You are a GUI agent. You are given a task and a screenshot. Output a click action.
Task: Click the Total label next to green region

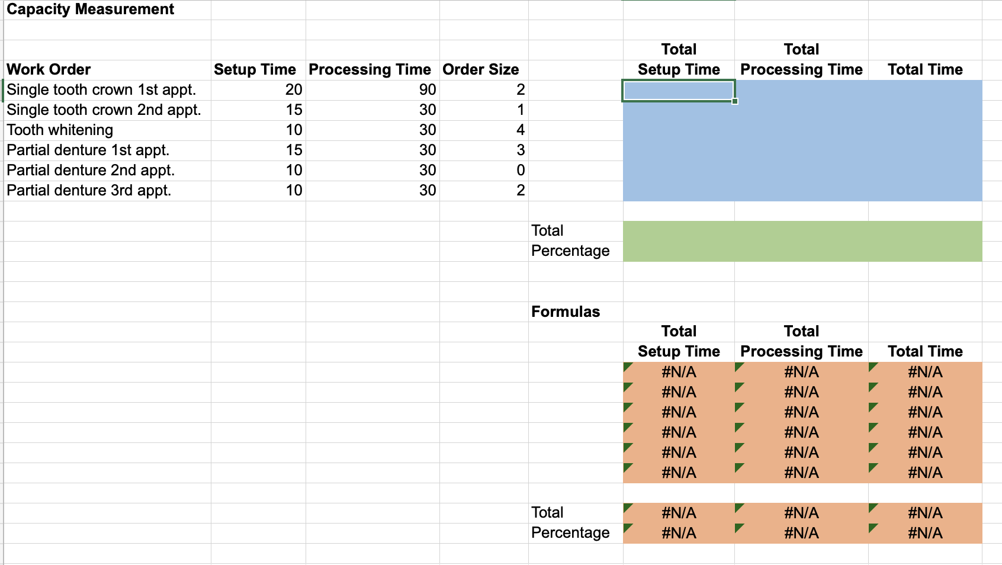546,230
